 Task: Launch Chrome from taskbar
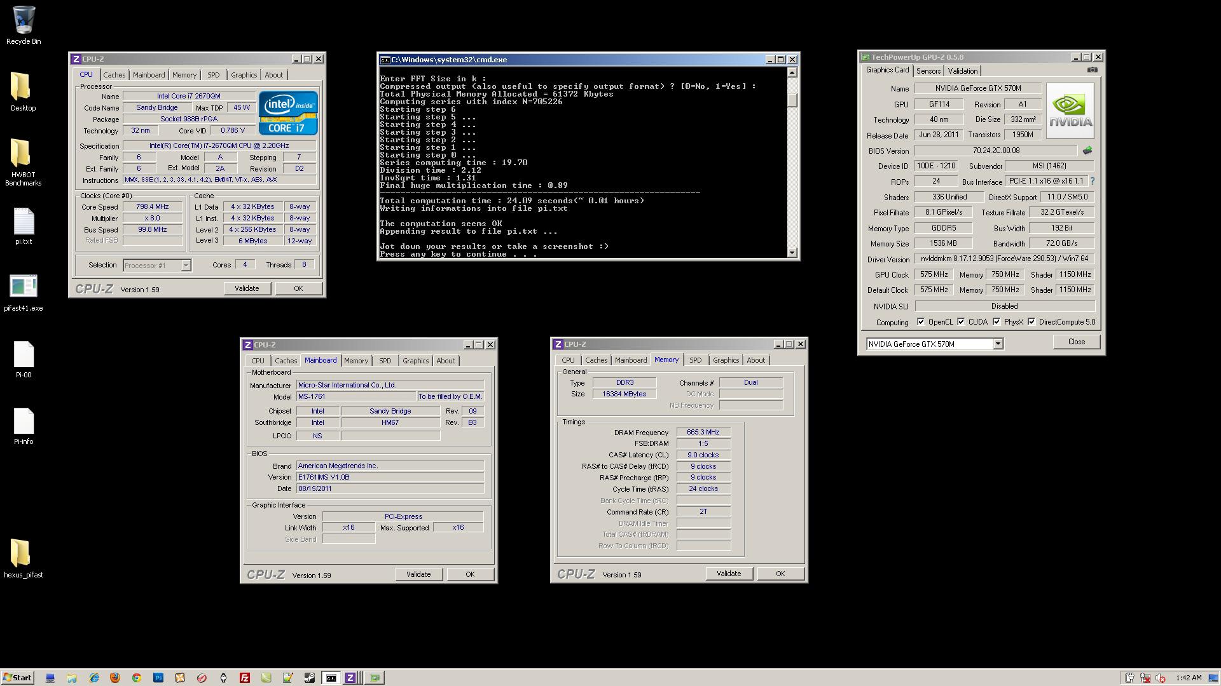[137, 678]
